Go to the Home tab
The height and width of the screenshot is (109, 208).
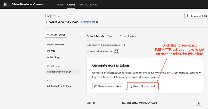[60, 4]
